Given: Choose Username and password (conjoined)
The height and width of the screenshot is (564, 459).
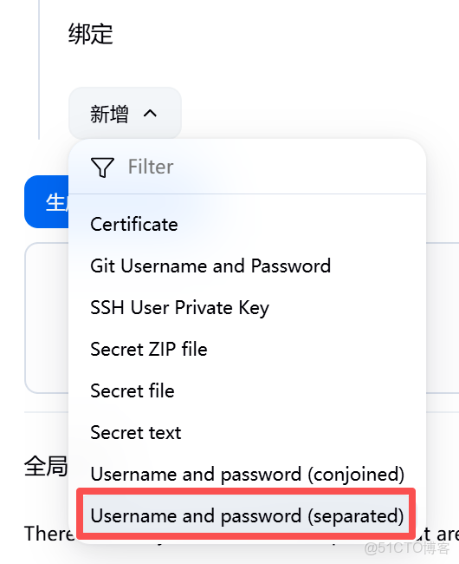Looking at the screenshot, I should click(x=248, y=475).
